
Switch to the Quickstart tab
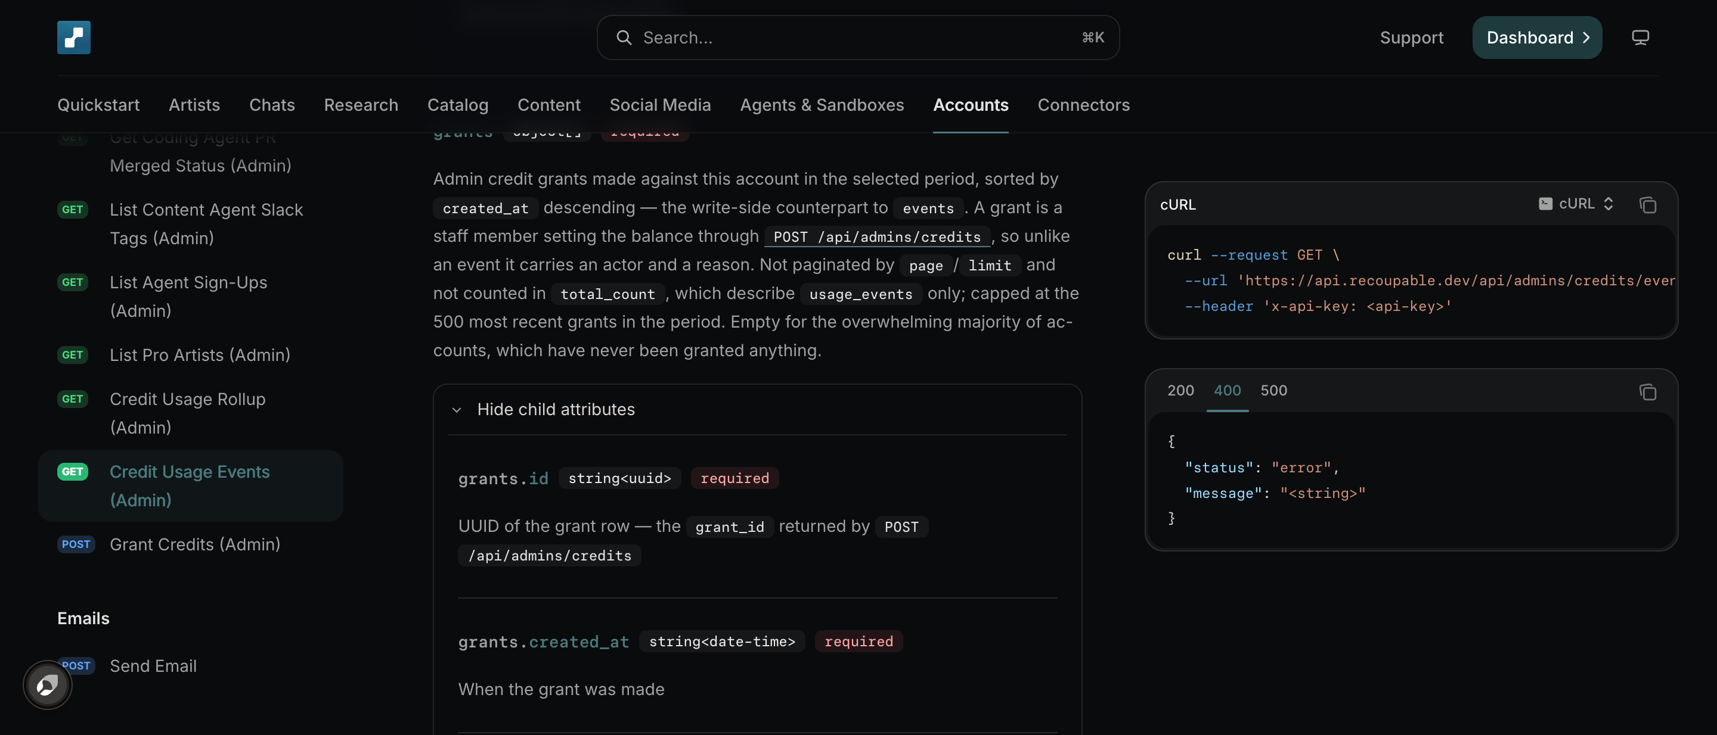point(98,104)
